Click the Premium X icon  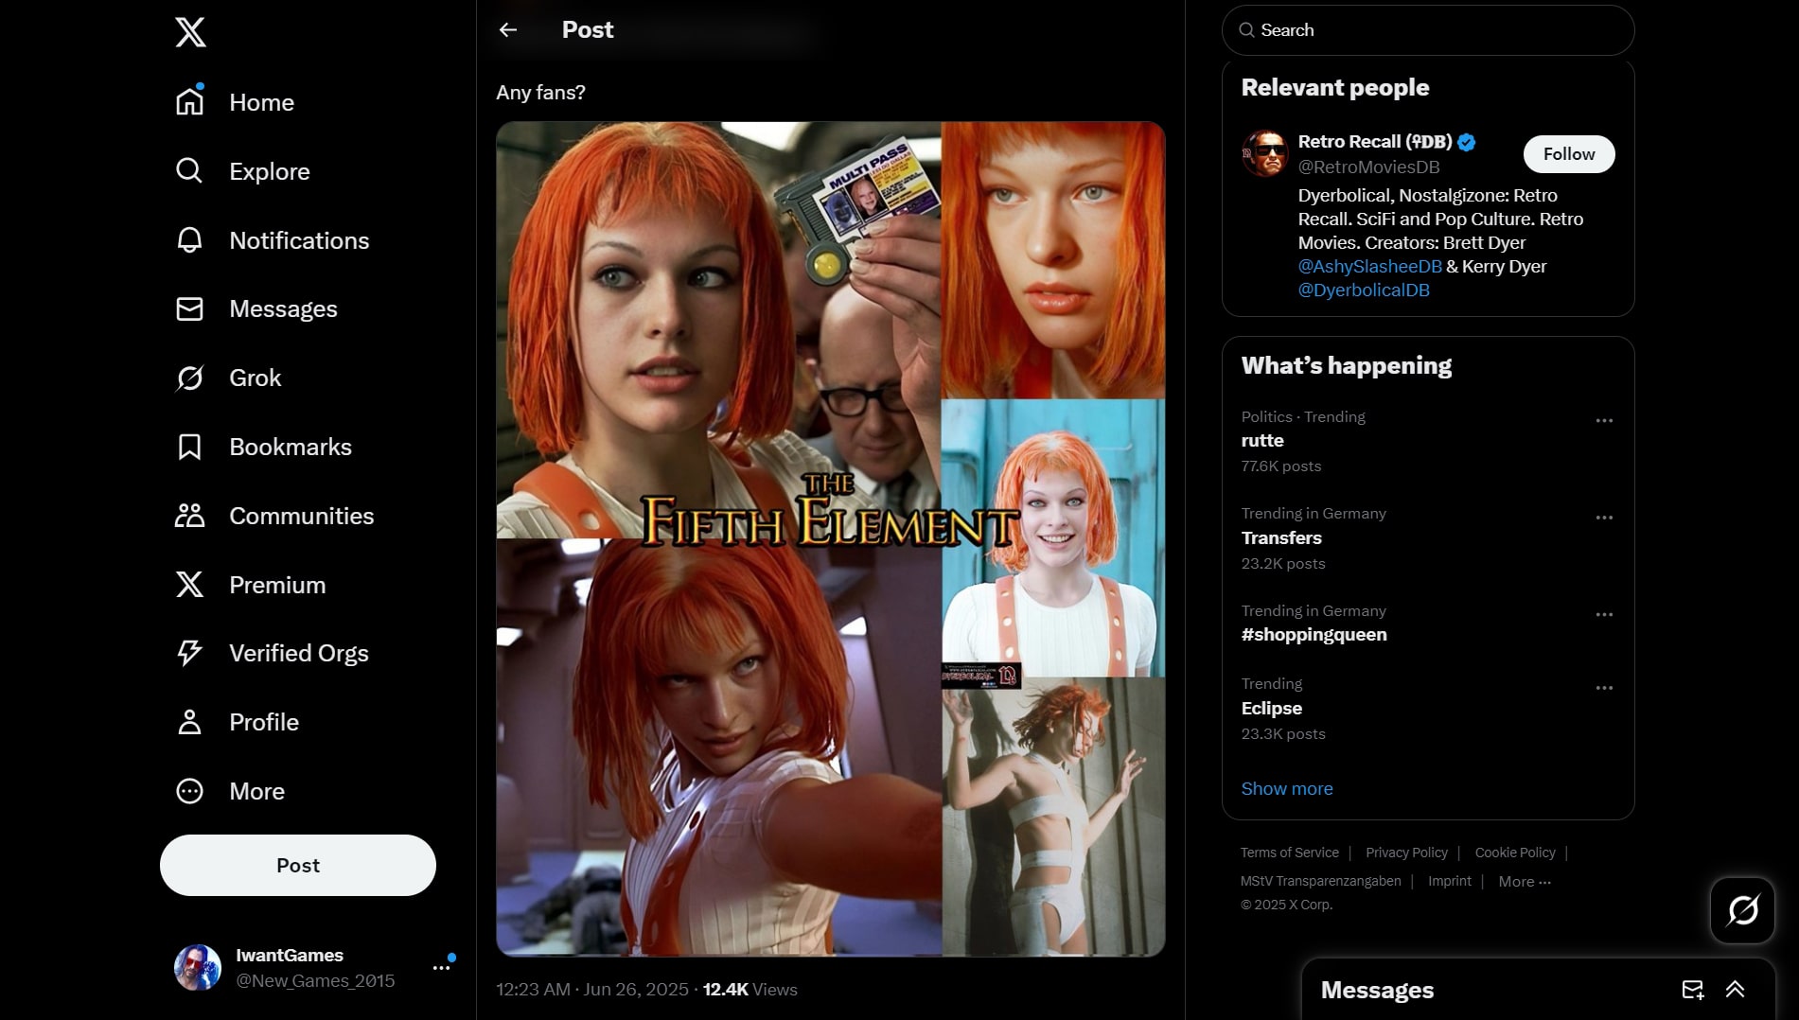pos(189,585)
